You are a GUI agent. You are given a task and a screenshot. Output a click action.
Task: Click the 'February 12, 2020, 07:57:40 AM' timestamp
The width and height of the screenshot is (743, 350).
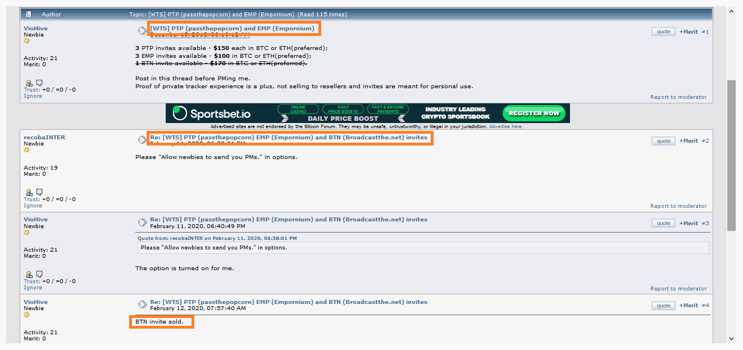pos(198,308)
